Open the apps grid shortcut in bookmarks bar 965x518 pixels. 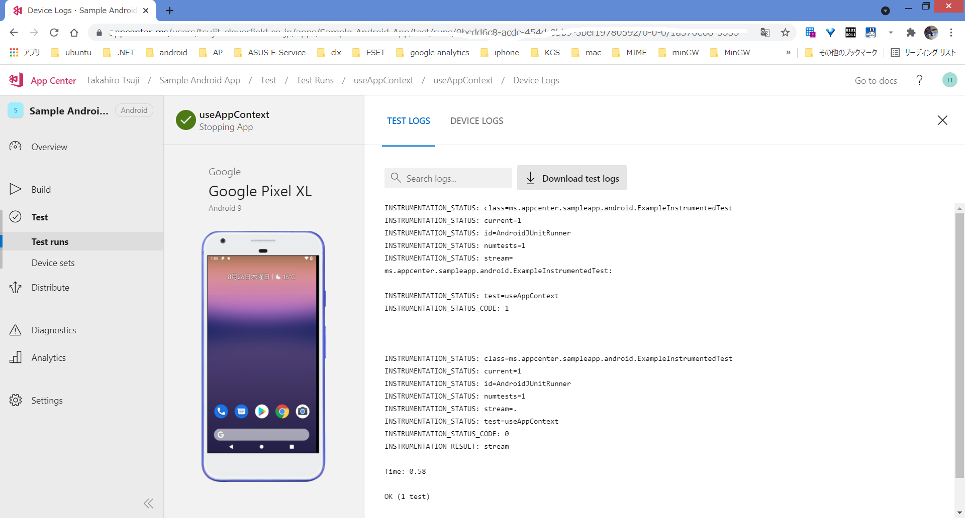click(14, 52)
